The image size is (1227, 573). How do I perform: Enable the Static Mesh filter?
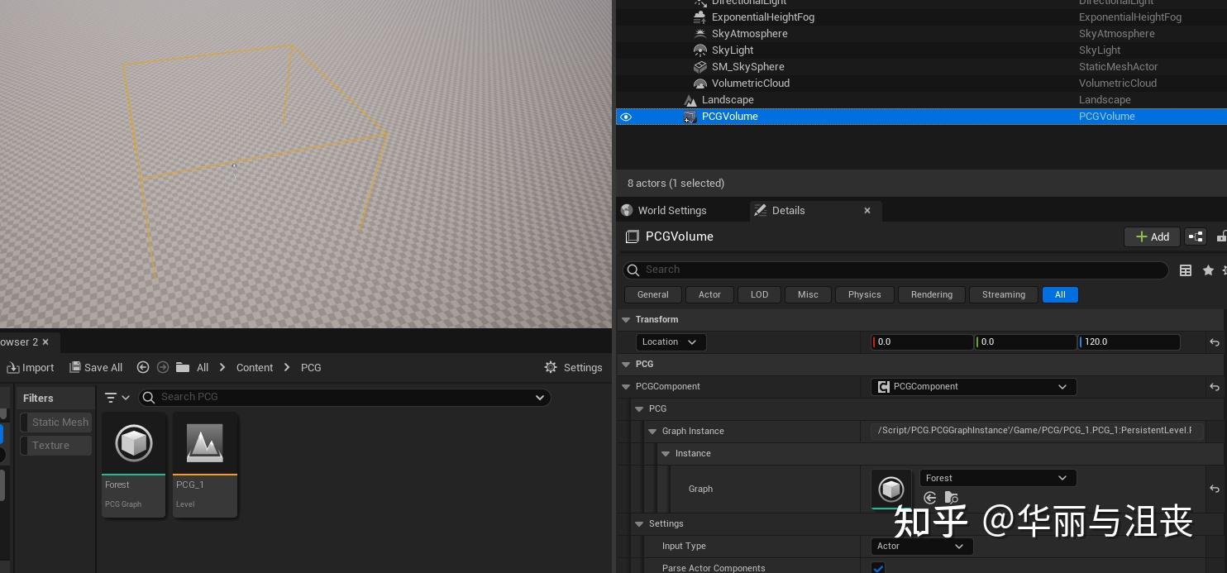pos(58,422)
